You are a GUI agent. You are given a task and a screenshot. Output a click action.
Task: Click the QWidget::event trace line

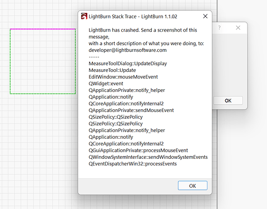click(x=106, y=84)
